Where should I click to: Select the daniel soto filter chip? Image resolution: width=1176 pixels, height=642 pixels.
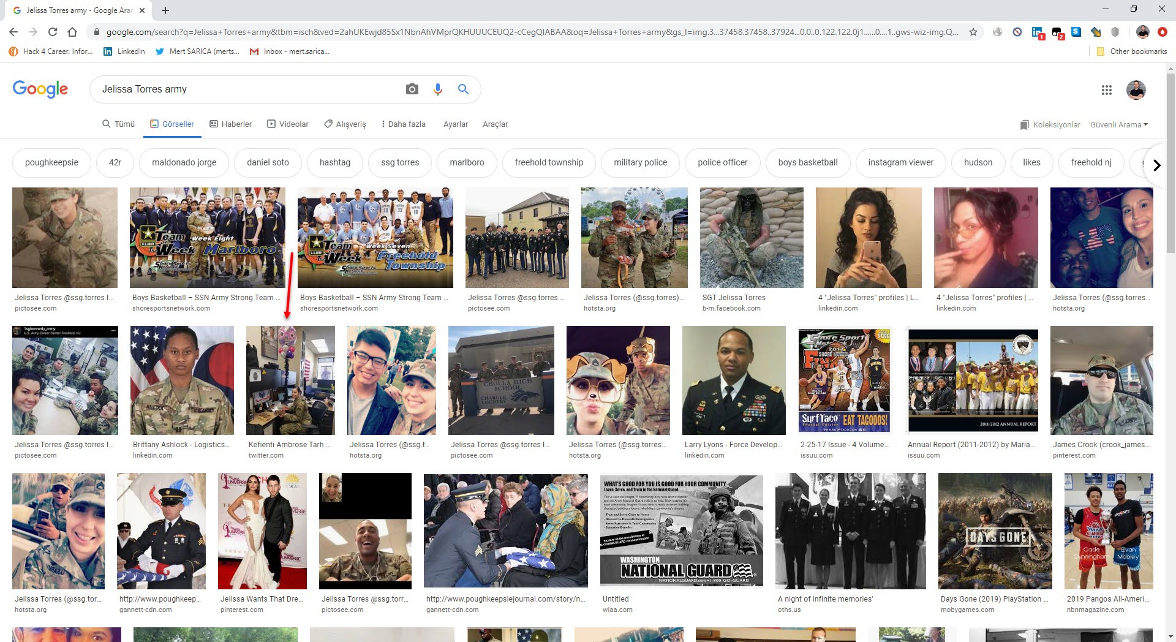coord(268,162)
